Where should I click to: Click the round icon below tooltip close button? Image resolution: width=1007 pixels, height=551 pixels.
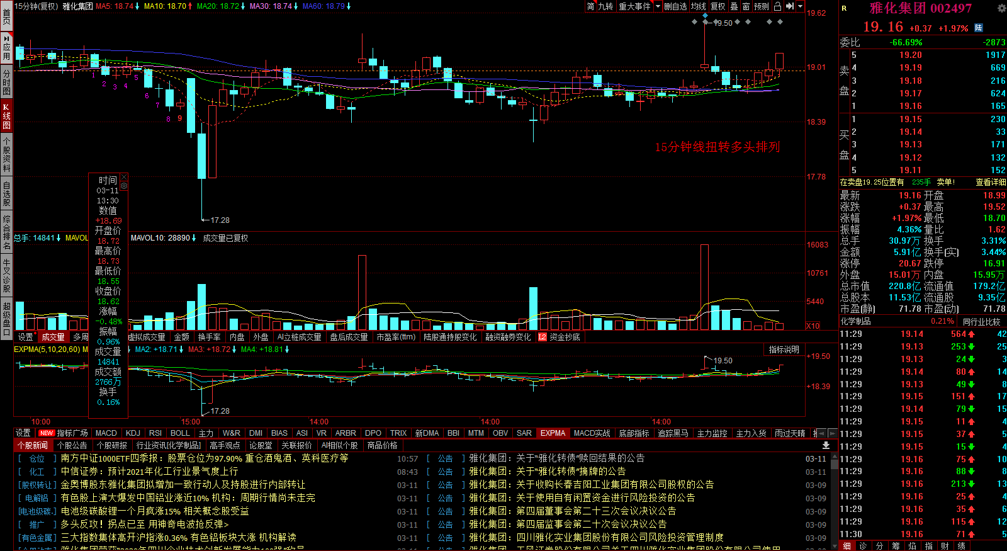[124, 186]
